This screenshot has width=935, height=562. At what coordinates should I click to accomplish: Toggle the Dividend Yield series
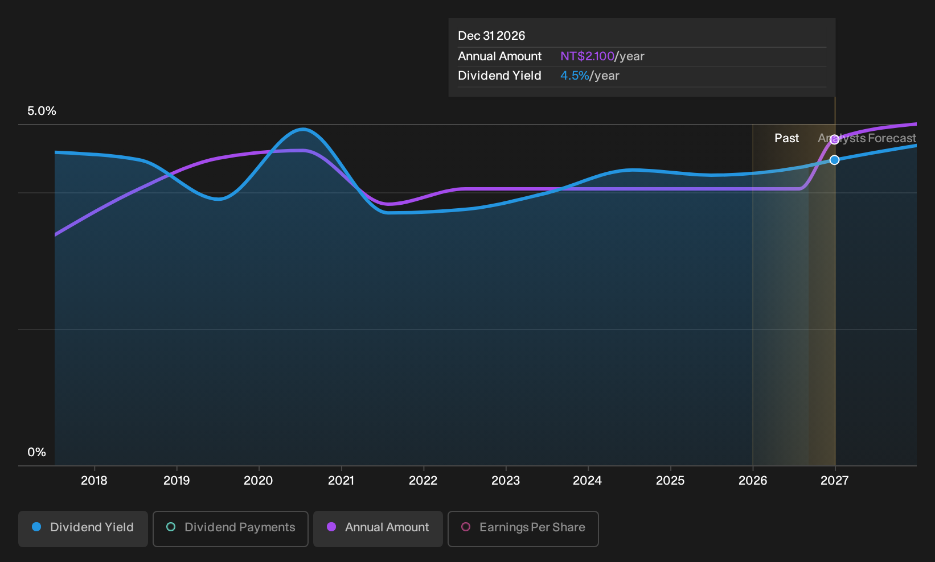coord(83,528)
